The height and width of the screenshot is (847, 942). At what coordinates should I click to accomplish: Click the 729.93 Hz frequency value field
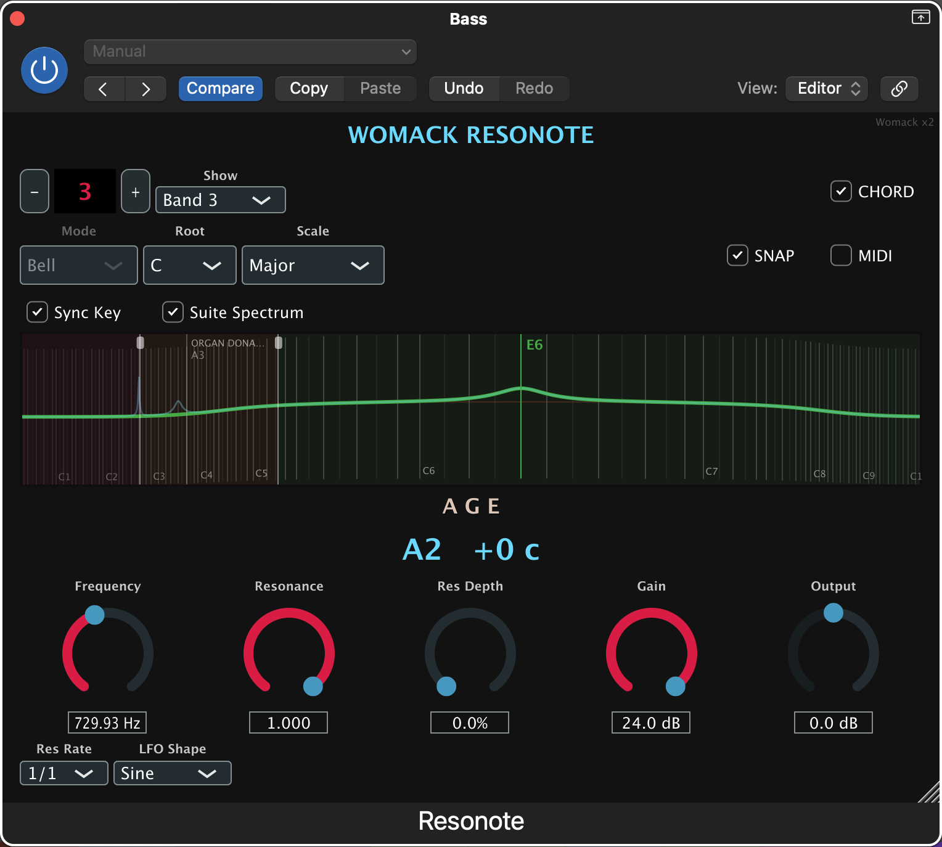point(107,722)
